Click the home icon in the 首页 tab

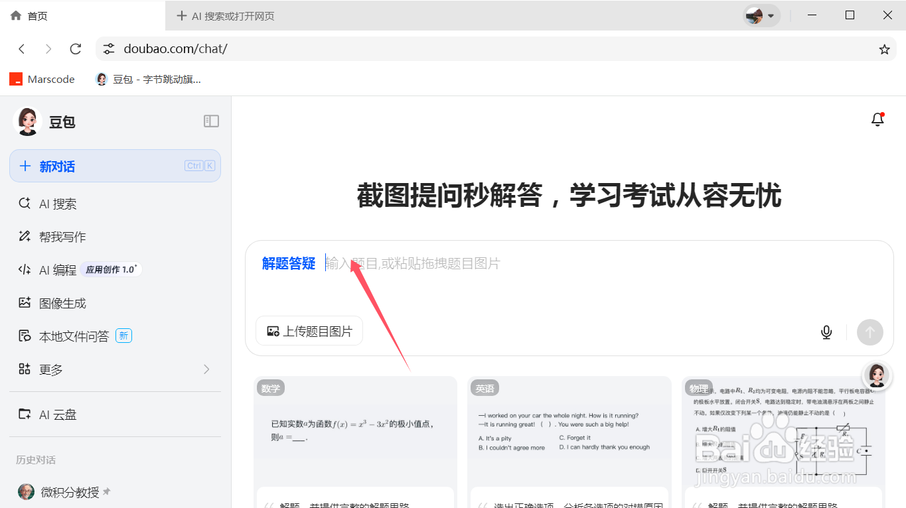[x=16, y=15]
